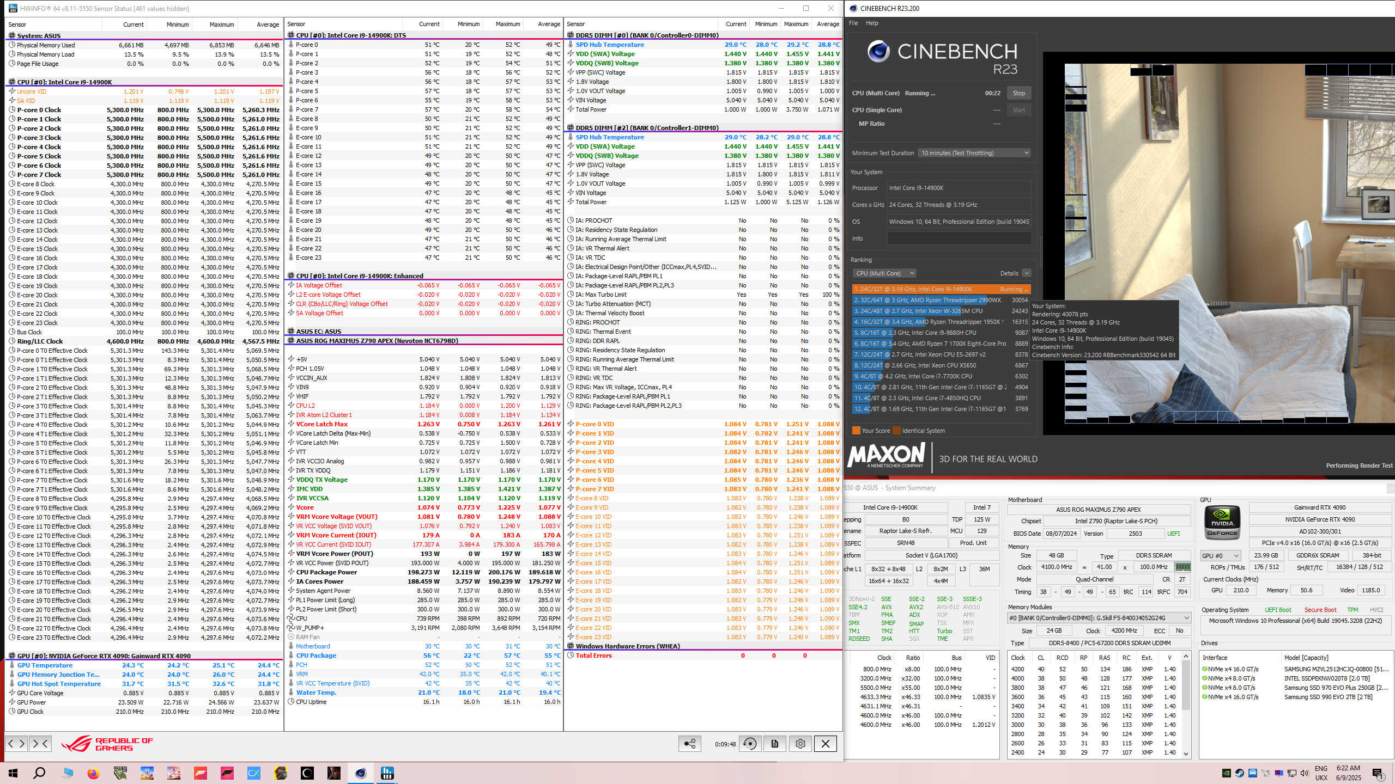This screenshot has width=1395, height=784.
Task: Open HWiNFO sensor settings gear
Action: (800, 744)
